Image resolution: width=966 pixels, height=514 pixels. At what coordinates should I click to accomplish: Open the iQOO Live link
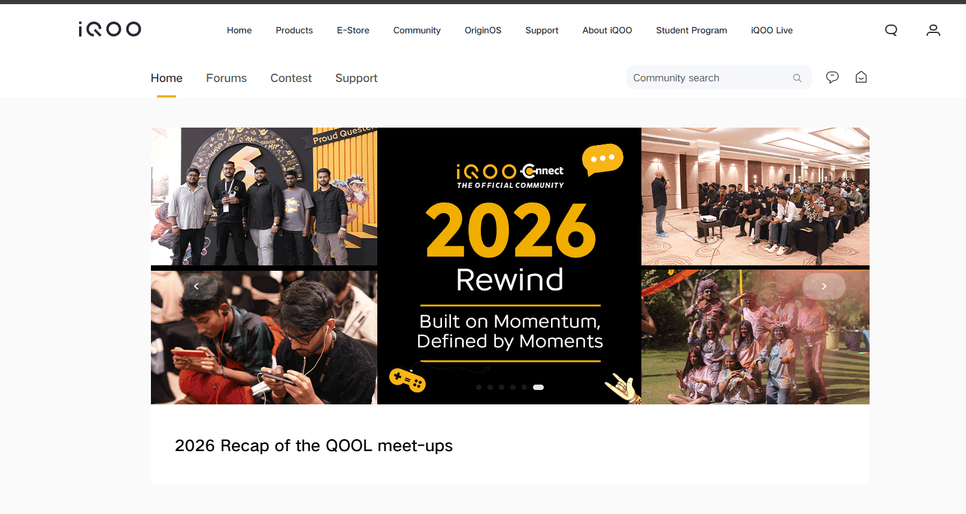(772, 30)
